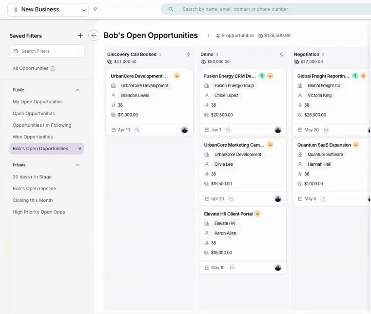Screen dimensions: 371x314
Task: Click priority badge on UrbanCore Marketing card
Action: [270, 145]
